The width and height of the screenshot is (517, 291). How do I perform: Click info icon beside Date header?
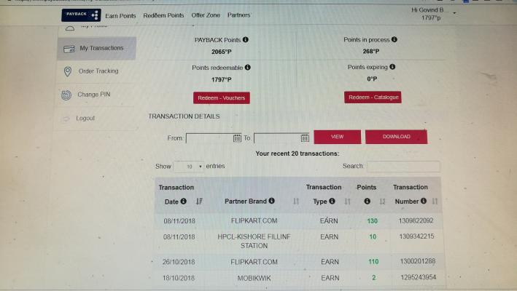(x=183, y=201)
